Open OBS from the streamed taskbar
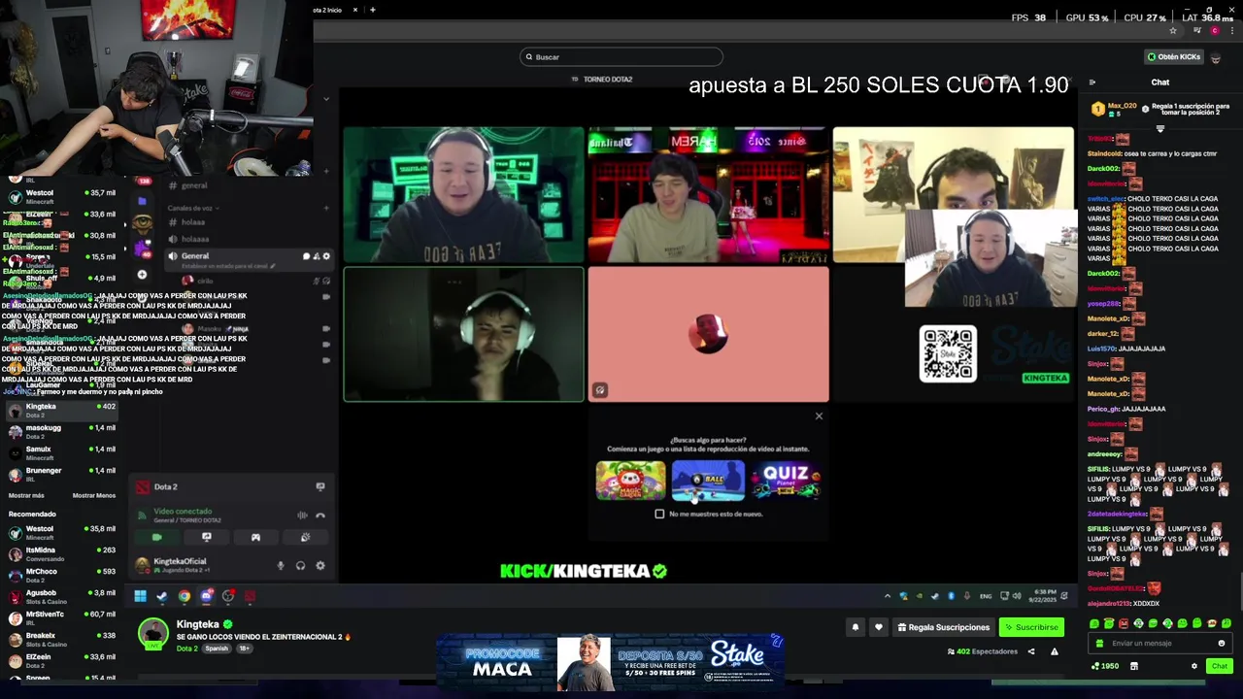This screenshot has height=699, width=1243. pos(228,596)
